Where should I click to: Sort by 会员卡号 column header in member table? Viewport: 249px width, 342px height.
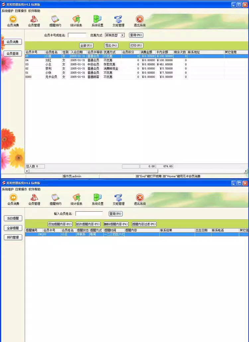[x=35, y=53]
